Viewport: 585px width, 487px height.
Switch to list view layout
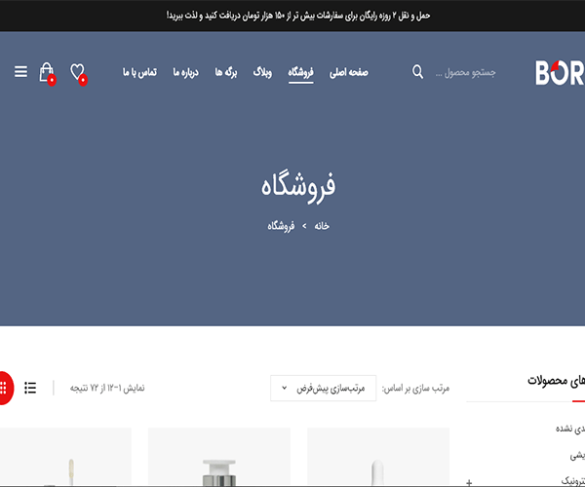click(31, 388)
